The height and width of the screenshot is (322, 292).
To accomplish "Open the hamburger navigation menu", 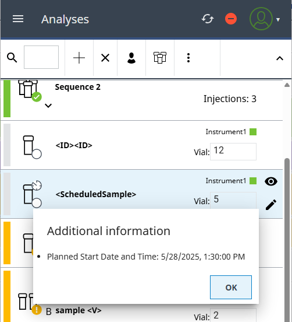I will pos(18,19).
